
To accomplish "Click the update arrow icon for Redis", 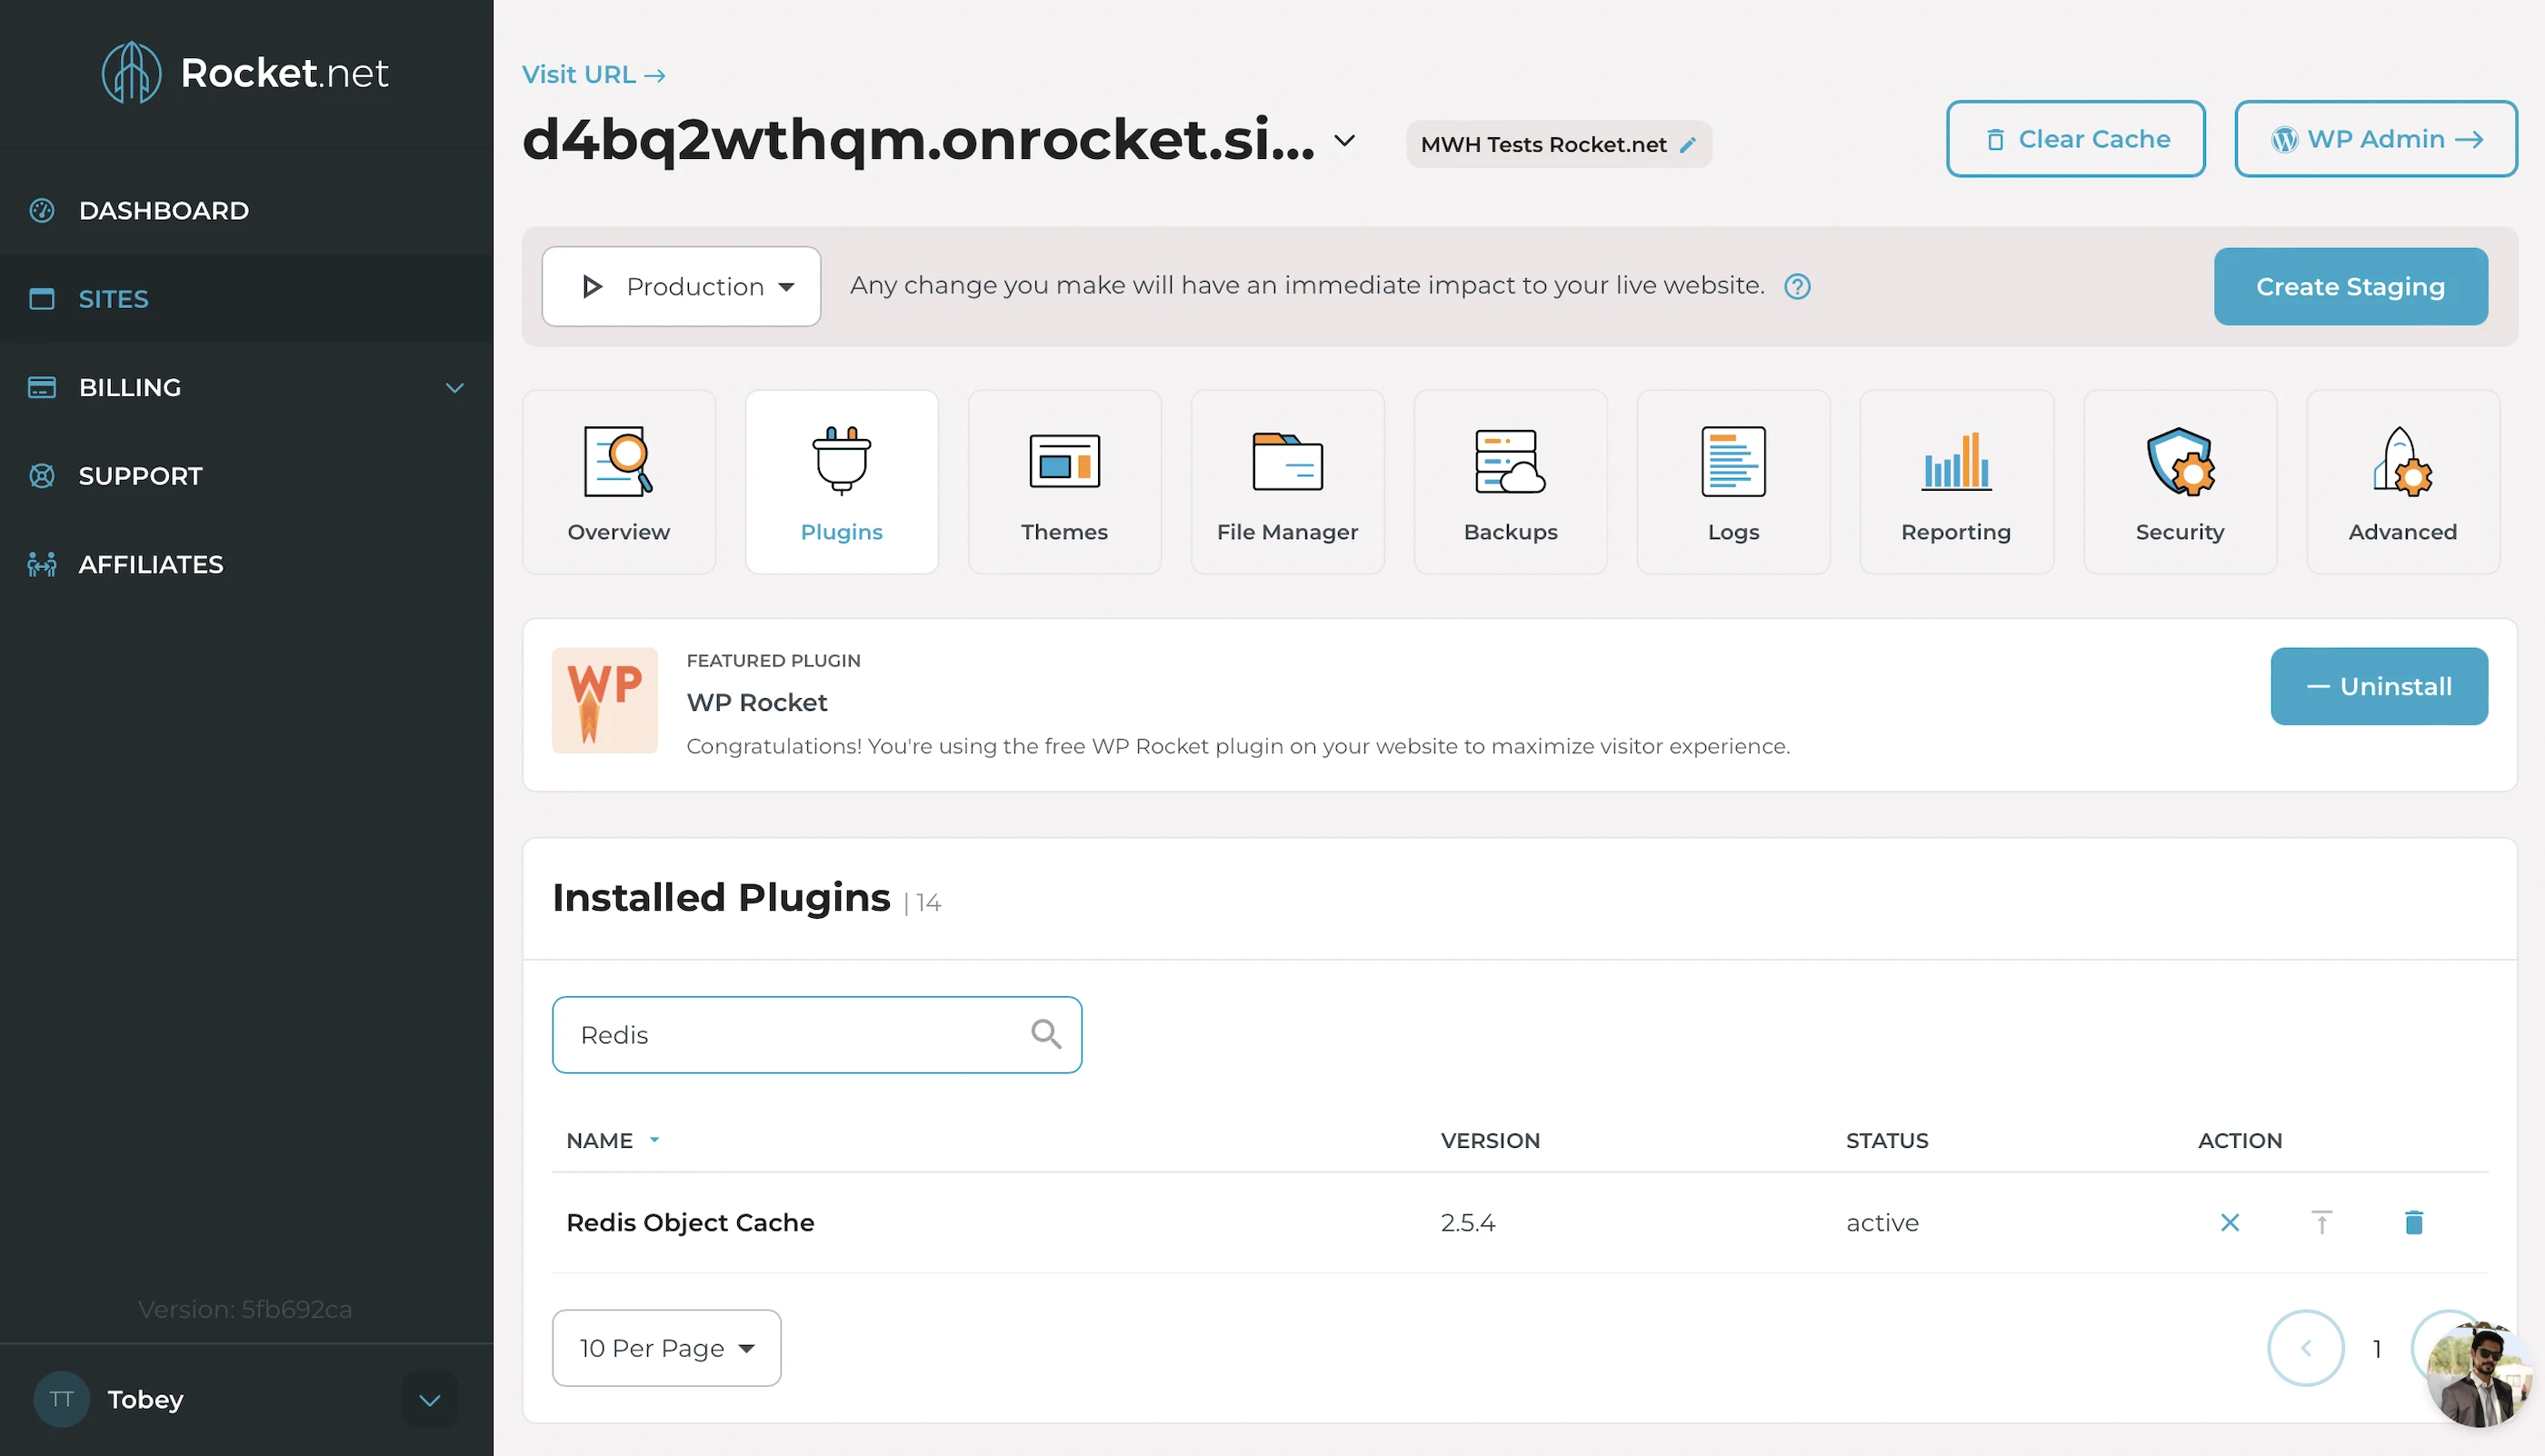I will (2321, 1222).
